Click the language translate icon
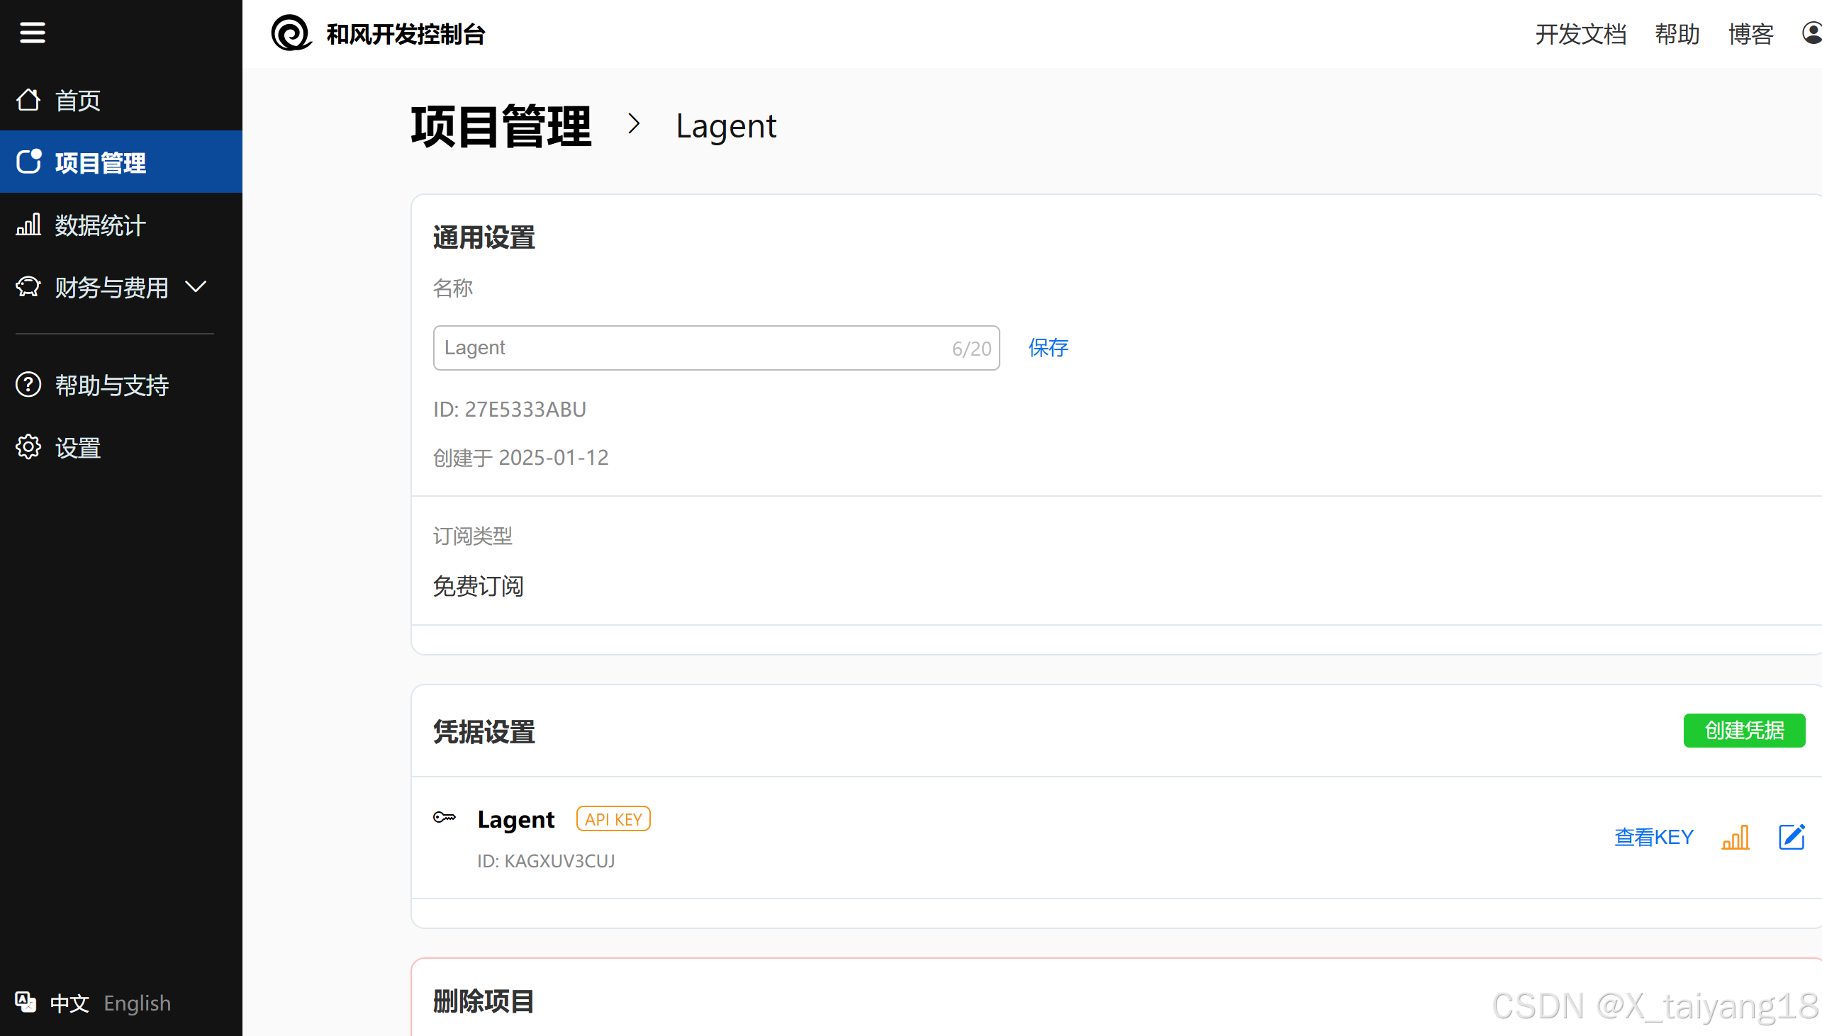The height and width of the screenshot is (1036, 1822). [26, 1002]
